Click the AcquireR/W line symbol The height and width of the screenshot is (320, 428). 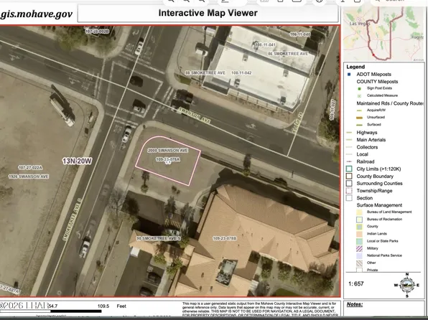(x=359, y=110)
